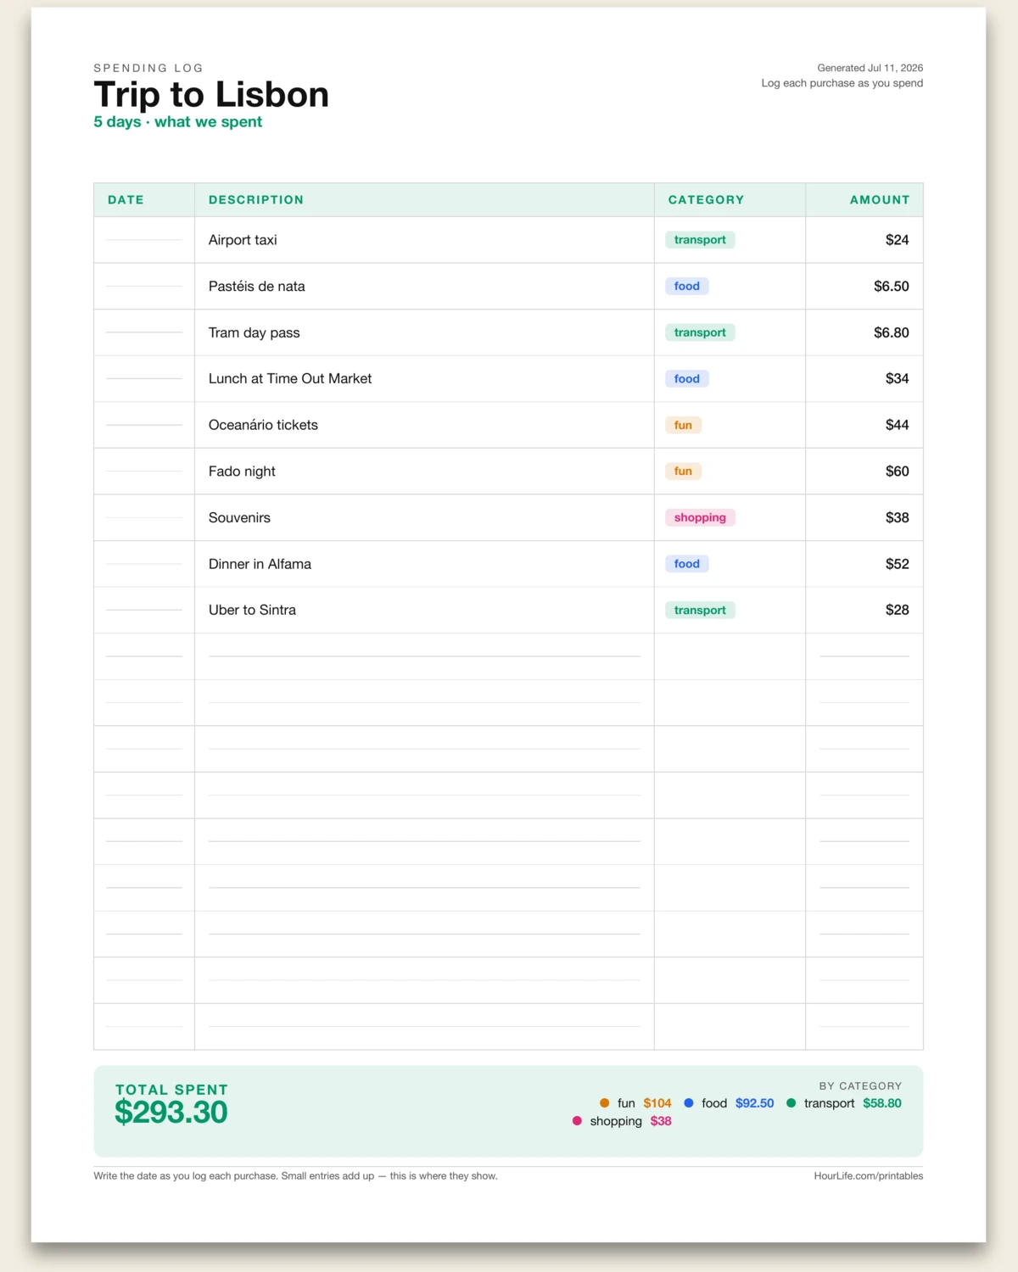This screenshot has height=1272, width=1018.
Task: Click the $293.30 total
Action: click(171, 1113)
